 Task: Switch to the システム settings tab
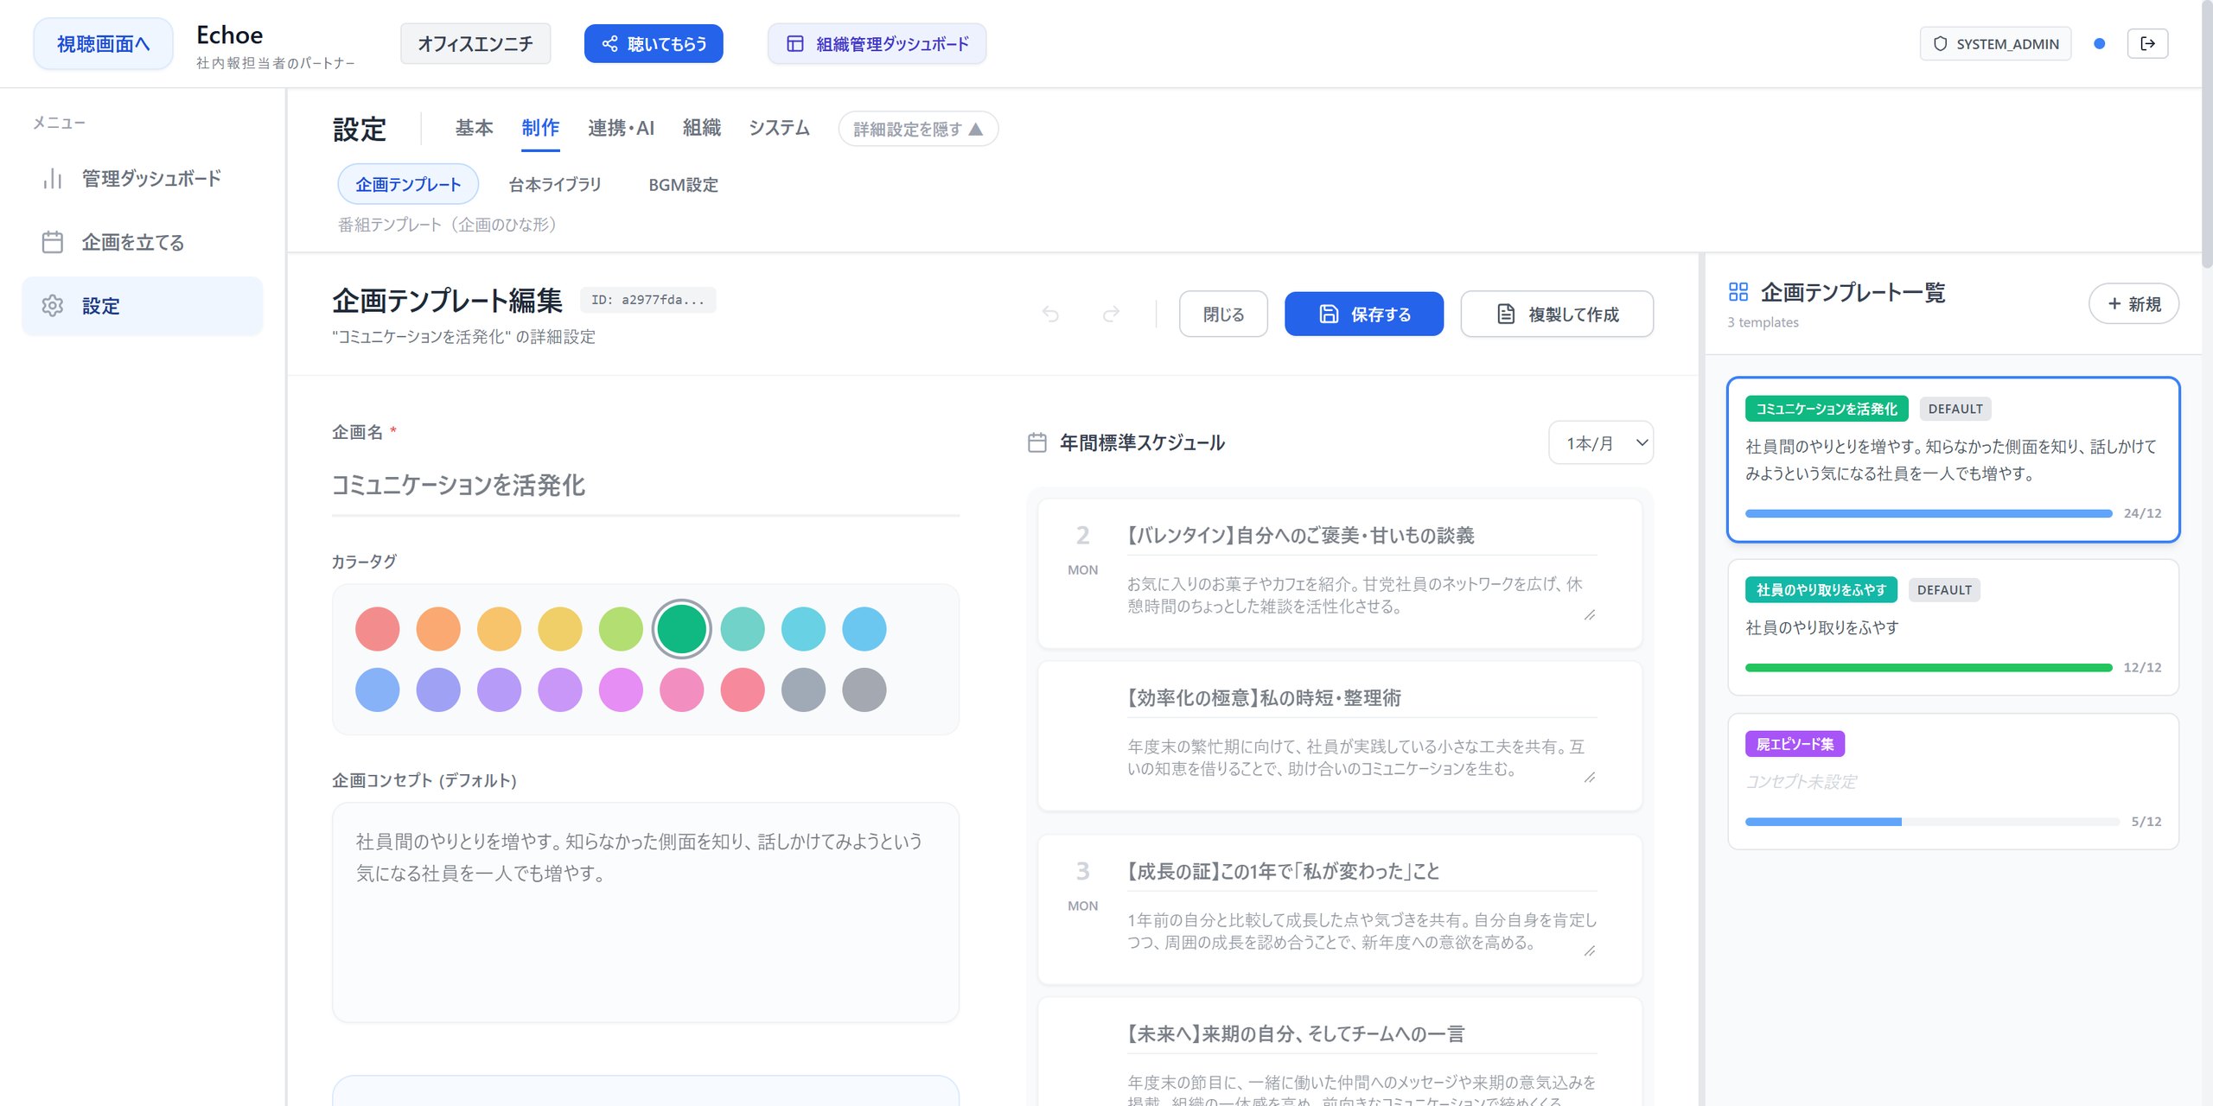point(779,128)
